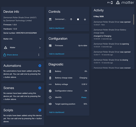Open the Battery charge state entity
This screenshot has width=136, height=127.
68,78
